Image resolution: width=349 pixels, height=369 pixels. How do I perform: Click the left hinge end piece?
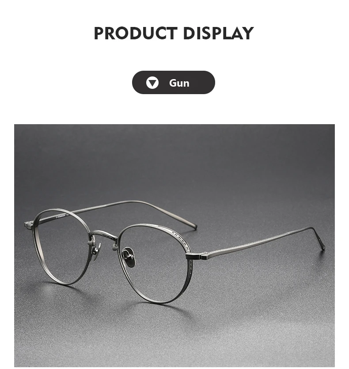(30, 225)
